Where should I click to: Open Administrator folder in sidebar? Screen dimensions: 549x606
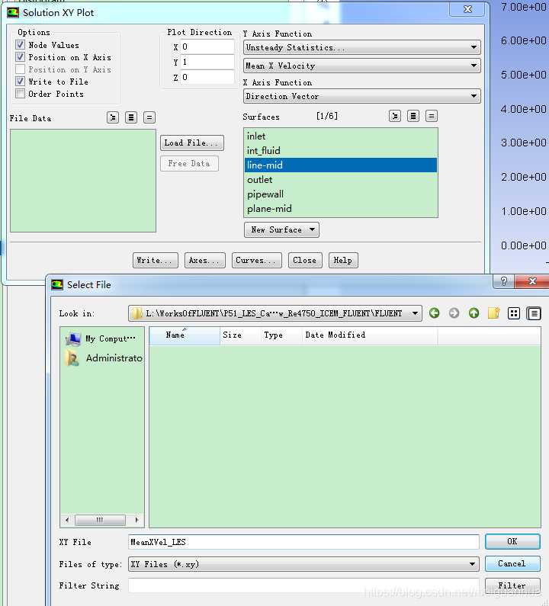click(x=104, y=358)
